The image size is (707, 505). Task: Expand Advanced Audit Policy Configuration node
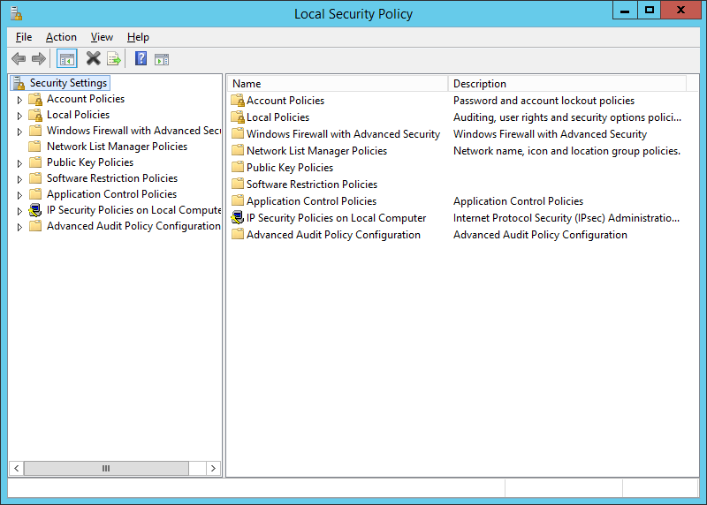(x=19, y=227)
